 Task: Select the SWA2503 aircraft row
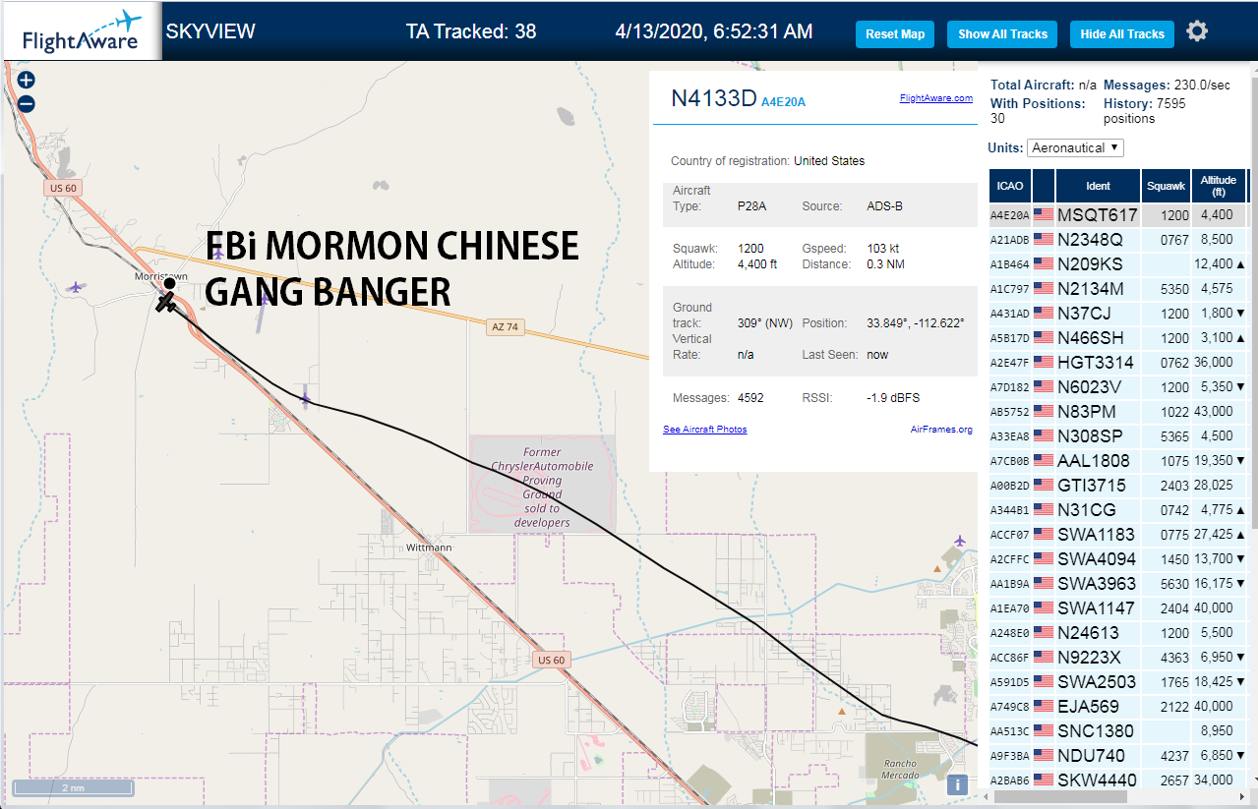tap(1118, 681)
